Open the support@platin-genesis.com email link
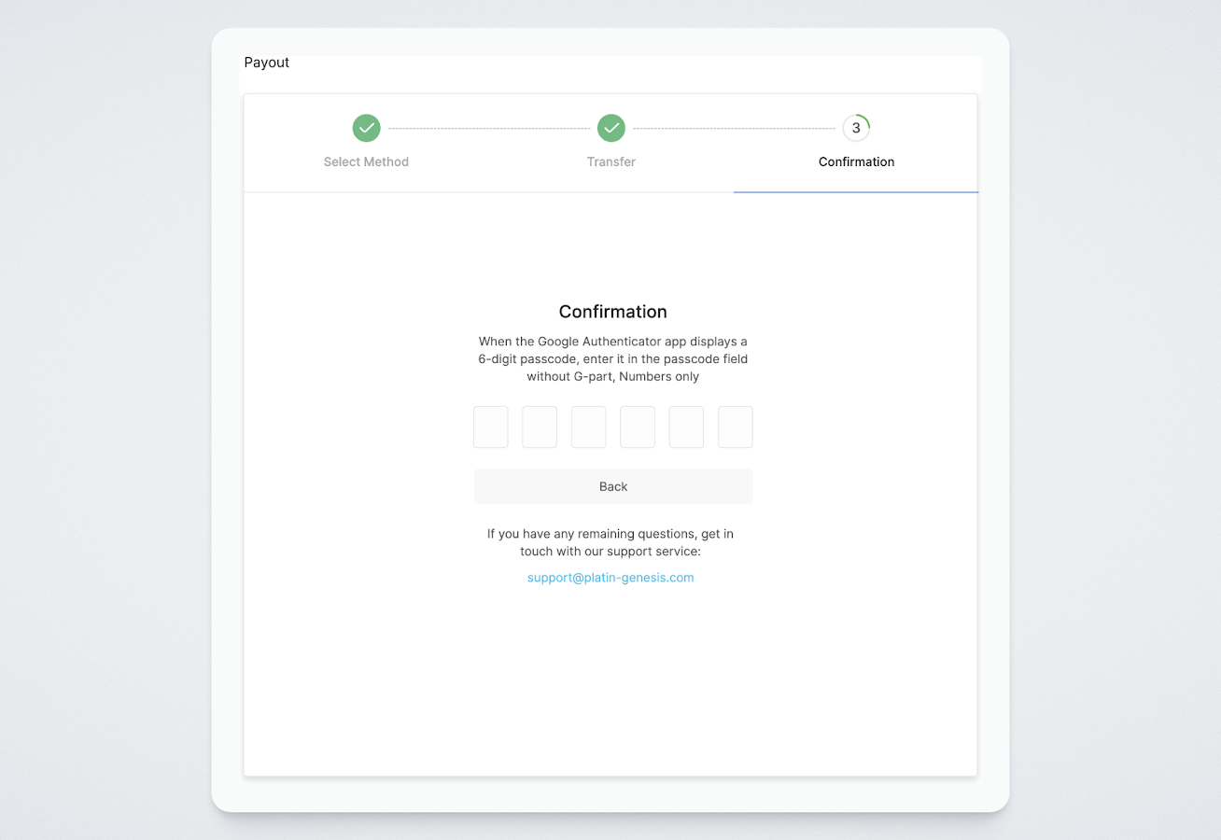The height and width of the screenshot is (840, 1221). (610, 578)
